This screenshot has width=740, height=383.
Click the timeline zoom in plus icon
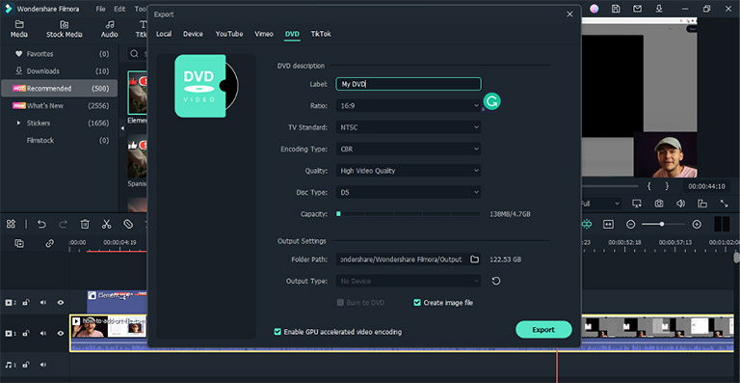coord(697,225)
